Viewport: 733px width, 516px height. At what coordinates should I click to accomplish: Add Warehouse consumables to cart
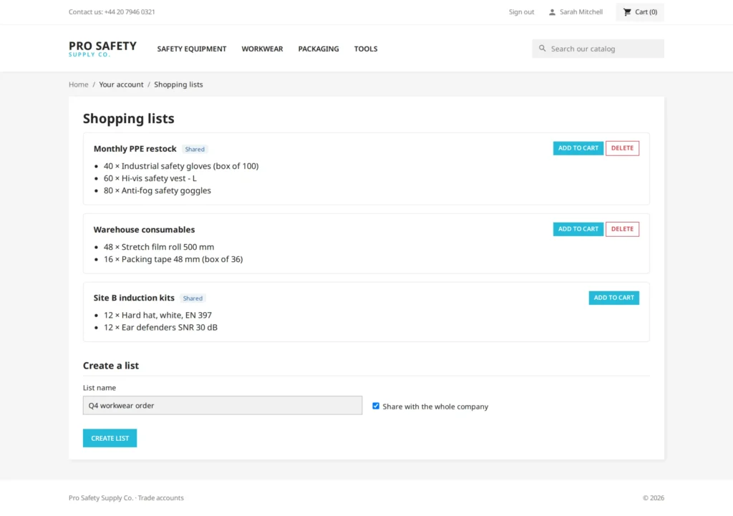click(578, 229)
